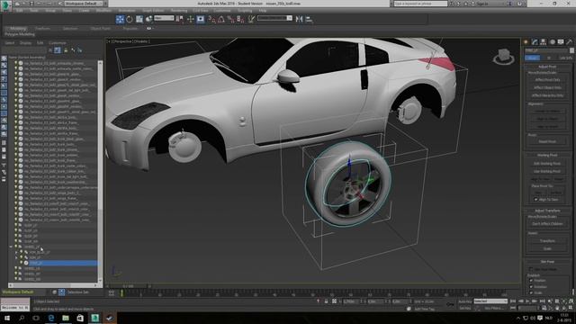Switch to the Link Info button
Viewport: 576px width, 324px height.
point(565,58)
